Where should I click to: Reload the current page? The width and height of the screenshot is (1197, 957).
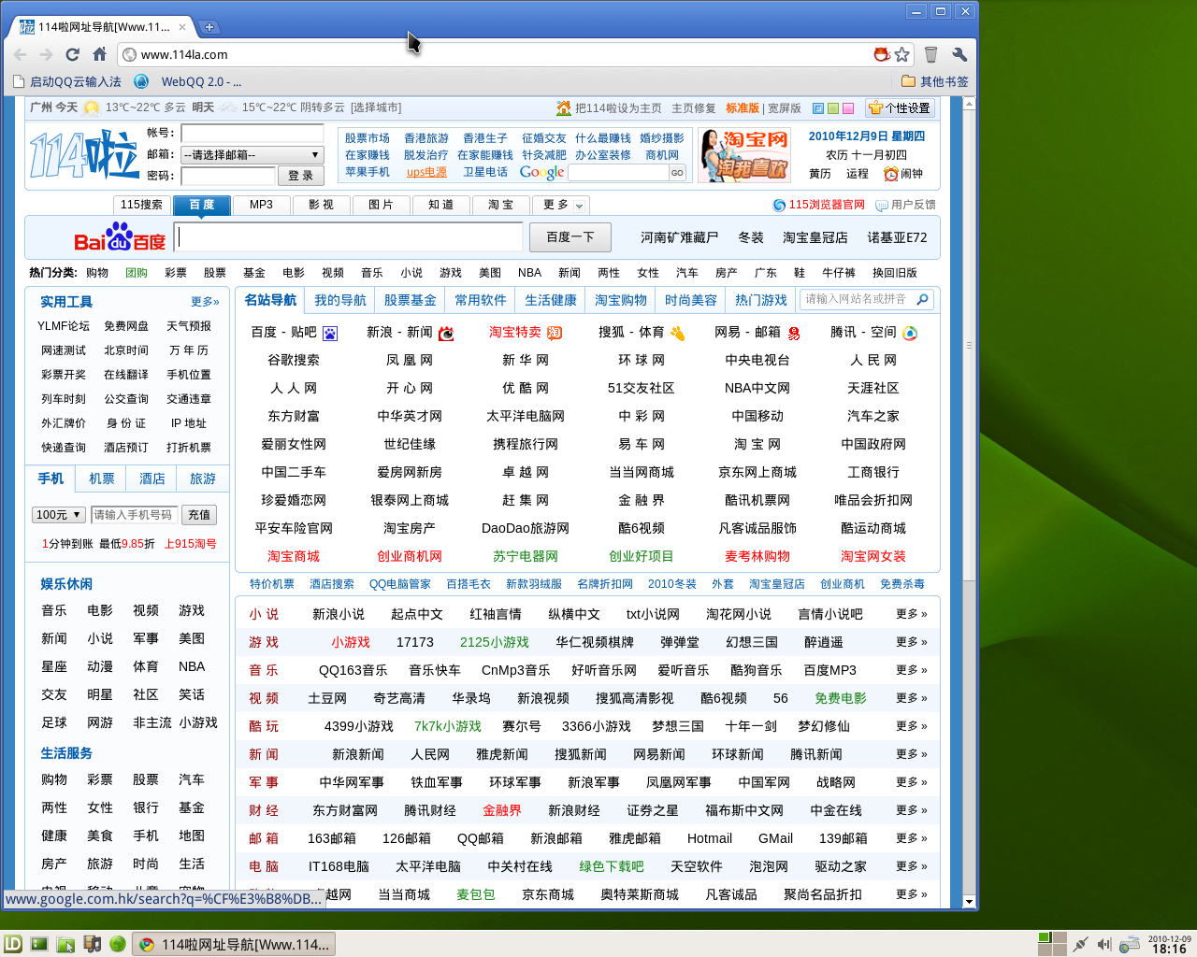point(72,54)
